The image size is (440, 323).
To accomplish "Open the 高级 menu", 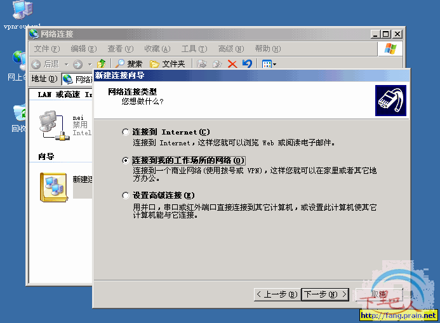I will coord(229,49).
